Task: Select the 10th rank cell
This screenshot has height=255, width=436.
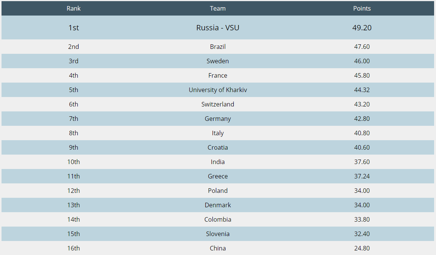Action: click(x=74, y=162)
